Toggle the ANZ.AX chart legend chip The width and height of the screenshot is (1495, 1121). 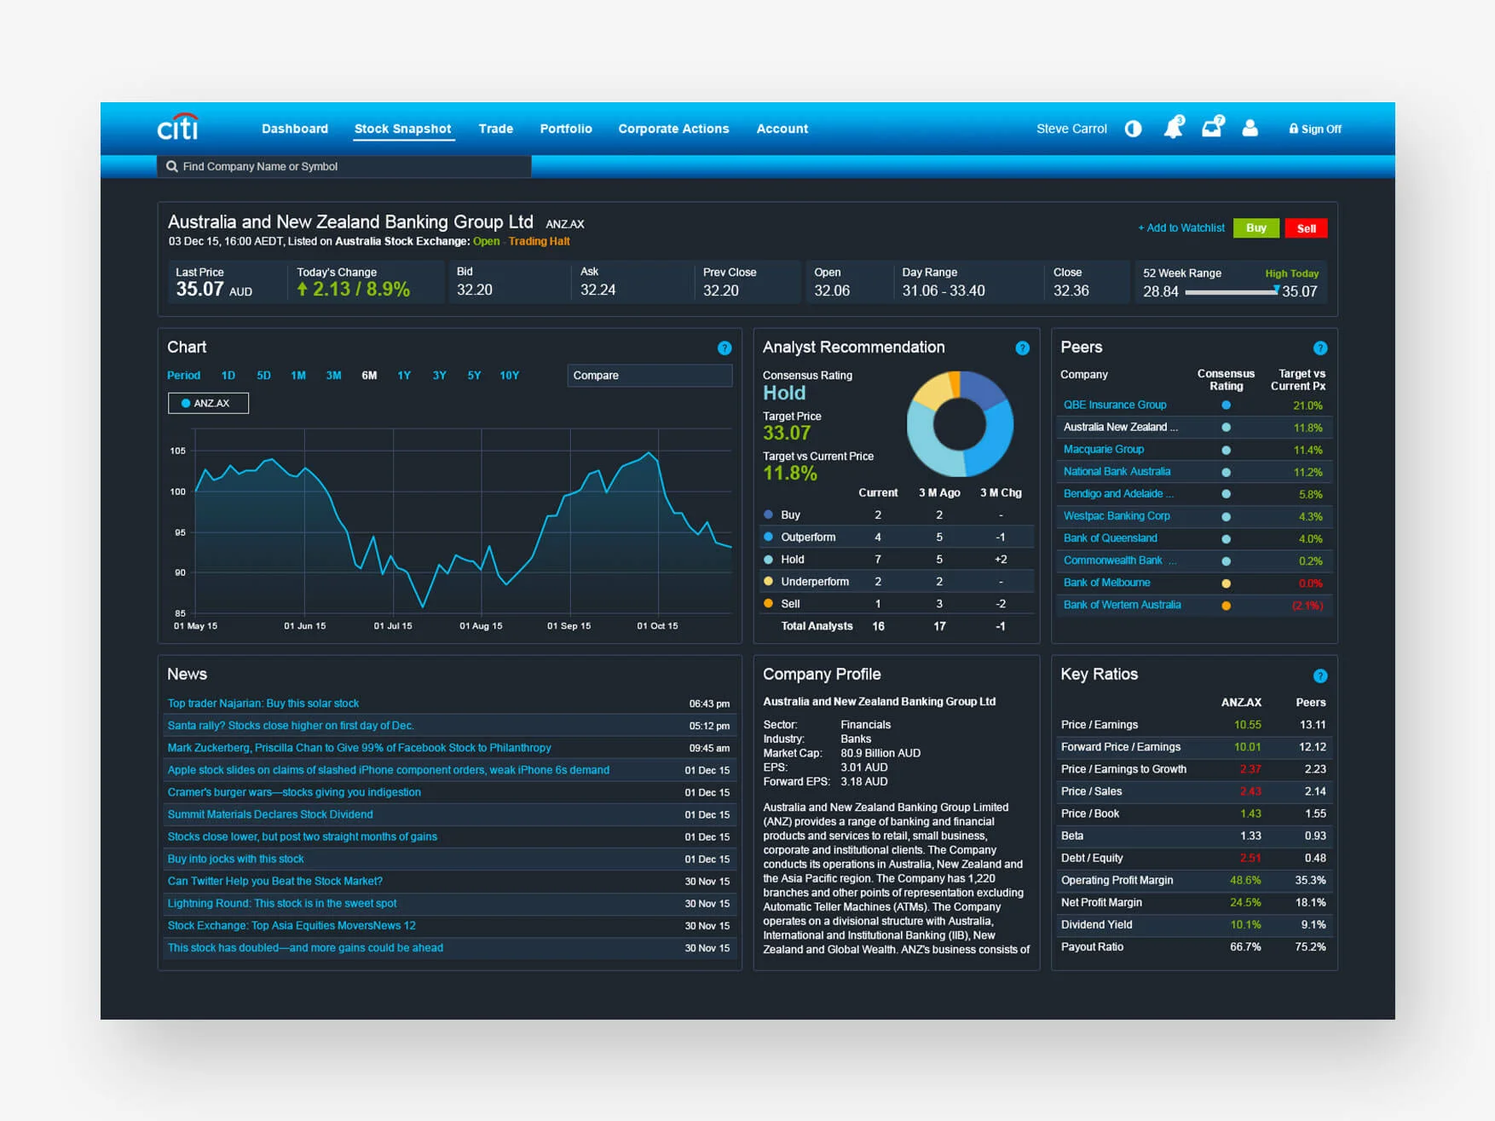point(208,402)
